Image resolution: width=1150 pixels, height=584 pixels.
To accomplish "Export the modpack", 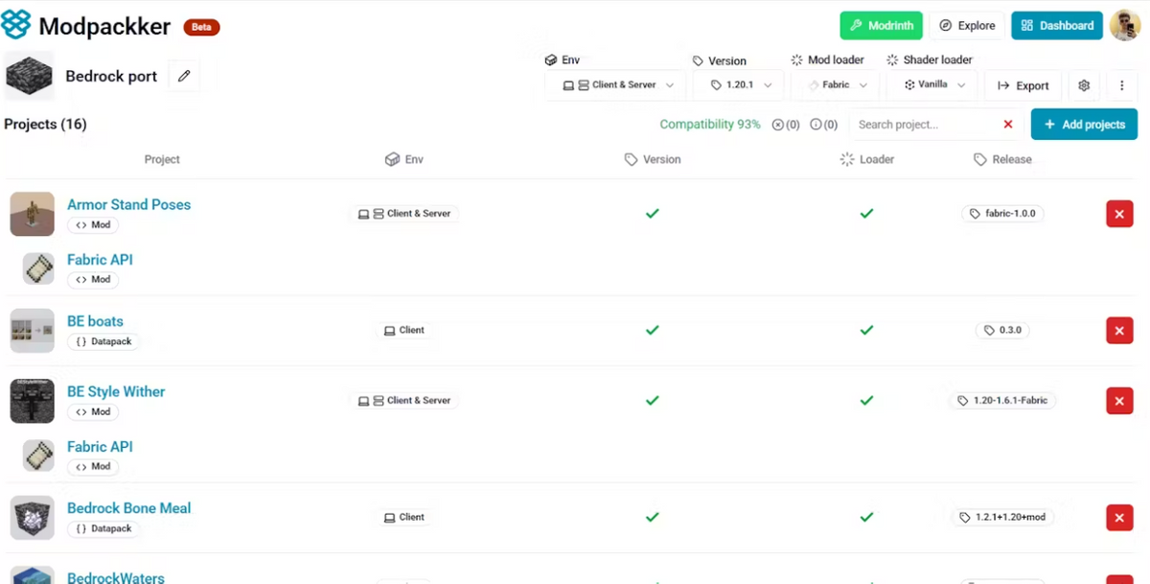I will 1023,85.
